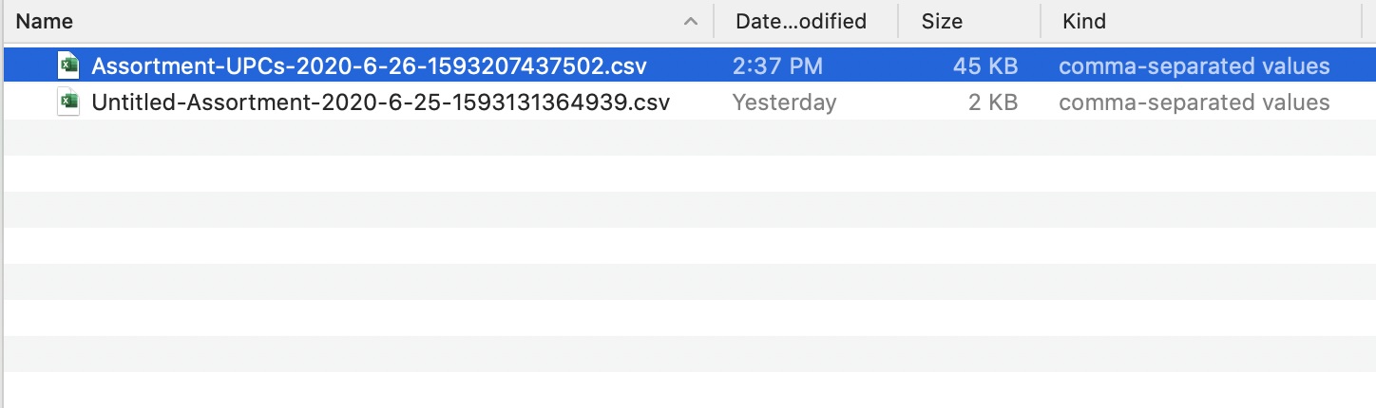Sort by the Name column header

tap(45, 21)
